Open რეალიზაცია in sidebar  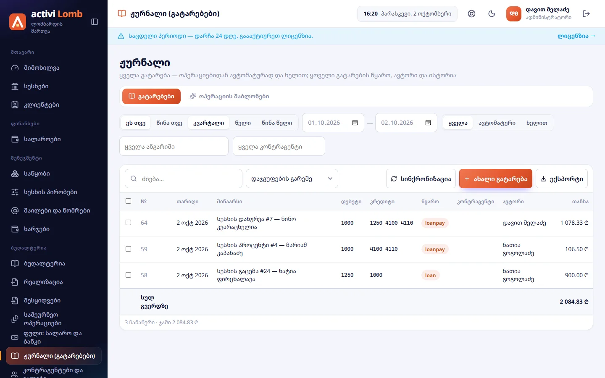(54, 282)
